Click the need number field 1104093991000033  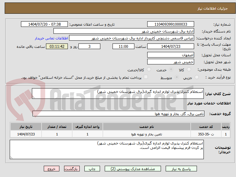171,24
